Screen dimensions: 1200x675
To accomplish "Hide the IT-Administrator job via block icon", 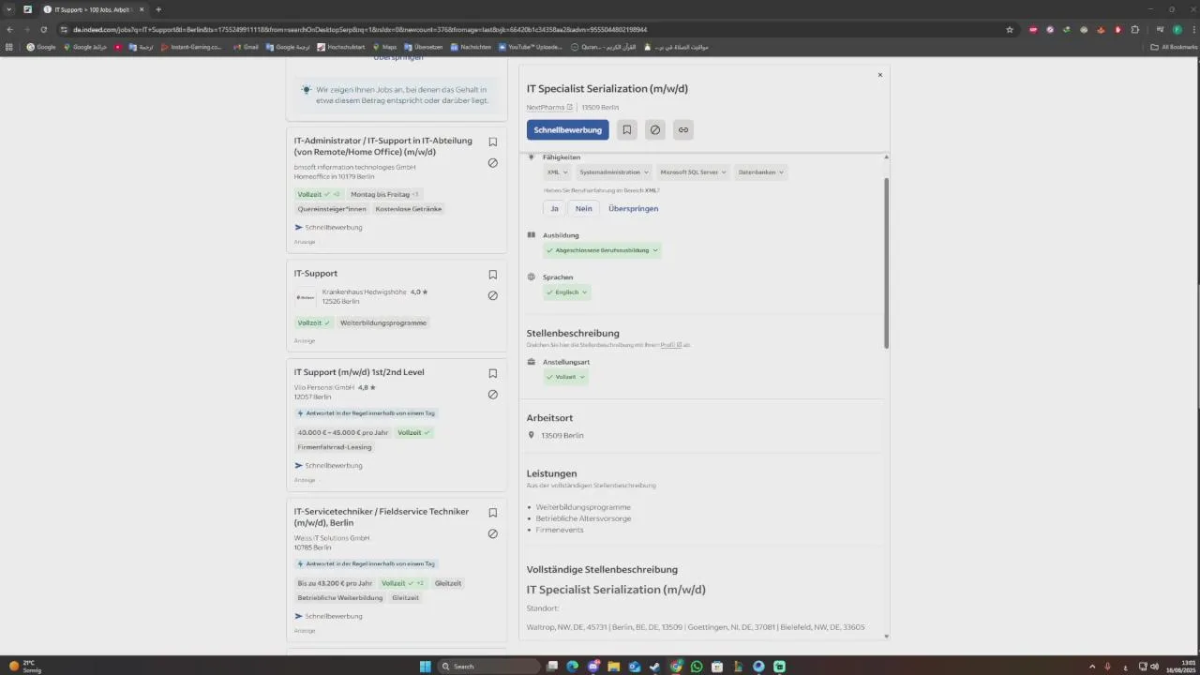I will tap(492, 163).
